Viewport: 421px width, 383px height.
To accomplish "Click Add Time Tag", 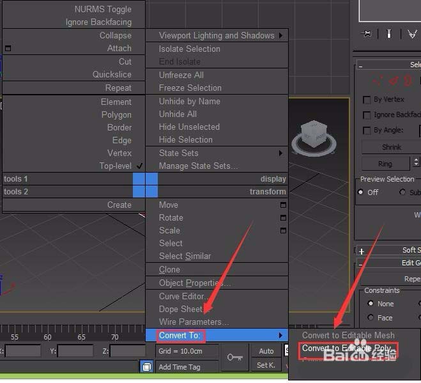I will 187,367.
